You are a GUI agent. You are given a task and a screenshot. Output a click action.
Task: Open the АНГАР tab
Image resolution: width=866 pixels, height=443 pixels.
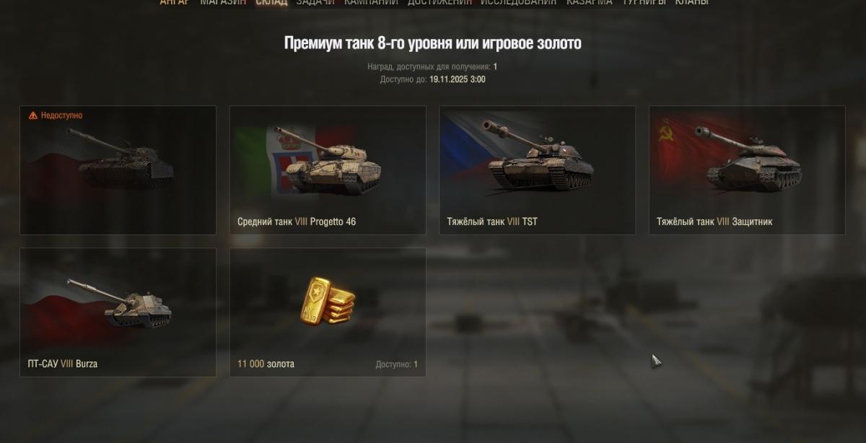click(x=174, y=3)
